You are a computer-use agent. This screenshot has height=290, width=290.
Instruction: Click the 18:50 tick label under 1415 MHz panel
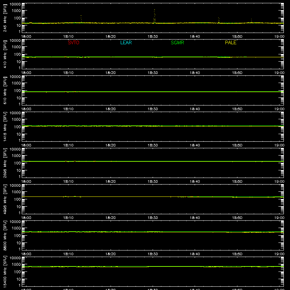(x=237, y=145)
